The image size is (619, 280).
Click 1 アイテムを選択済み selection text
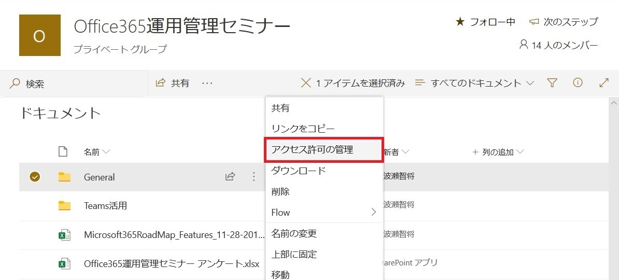tap(360, 83)
